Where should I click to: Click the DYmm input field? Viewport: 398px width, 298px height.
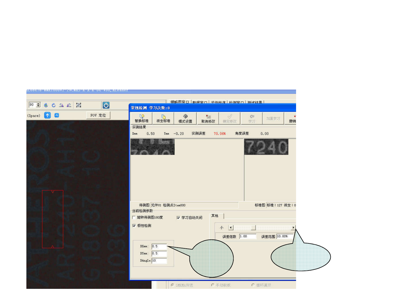coord(159,253)
